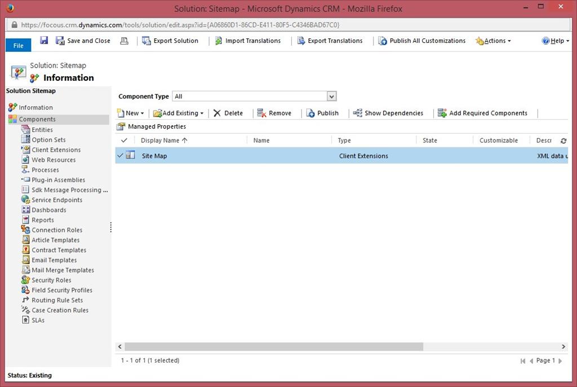The width and height of the screenshot is (577, 387).
Task: Click the grid refresh icon
Action: pyautogui.click(x=563, y=141)
